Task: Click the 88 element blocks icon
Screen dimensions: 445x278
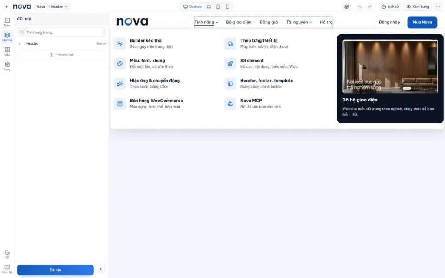Action: pos(230,64)
